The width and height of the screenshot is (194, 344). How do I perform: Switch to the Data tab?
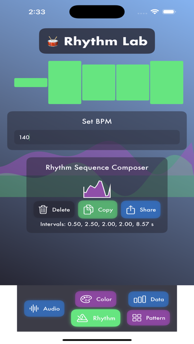point(148,299)
